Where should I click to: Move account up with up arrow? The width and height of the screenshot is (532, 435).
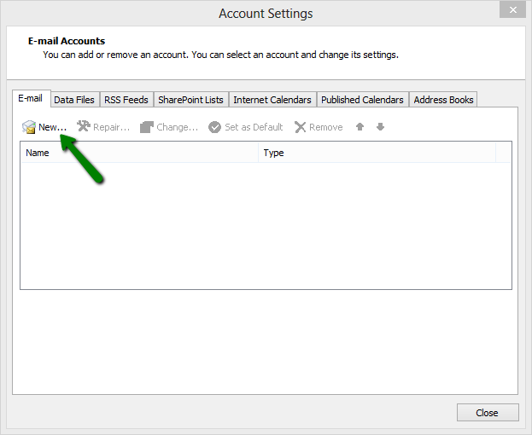[360, 127]
